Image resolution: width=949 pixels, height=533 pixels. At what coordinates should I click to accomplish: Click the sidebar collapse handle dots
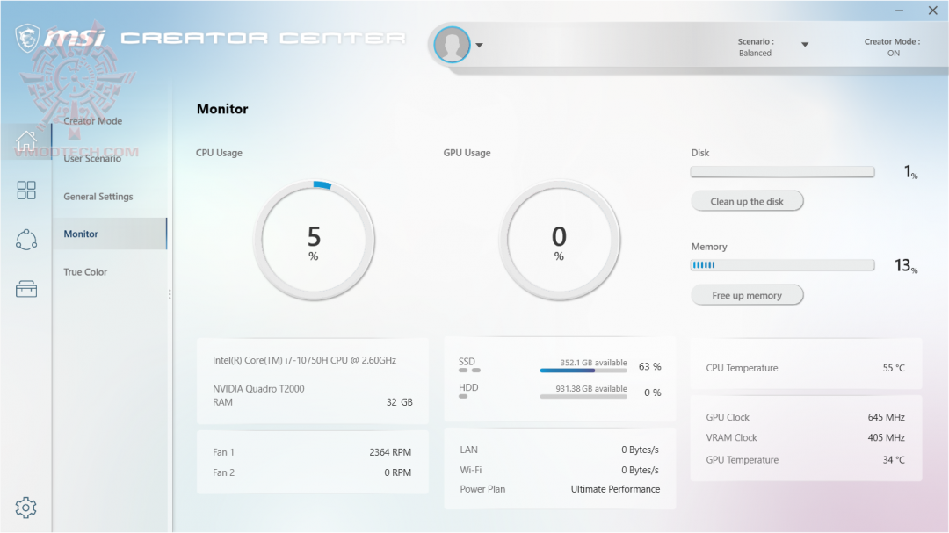click(x=170, y=294)
